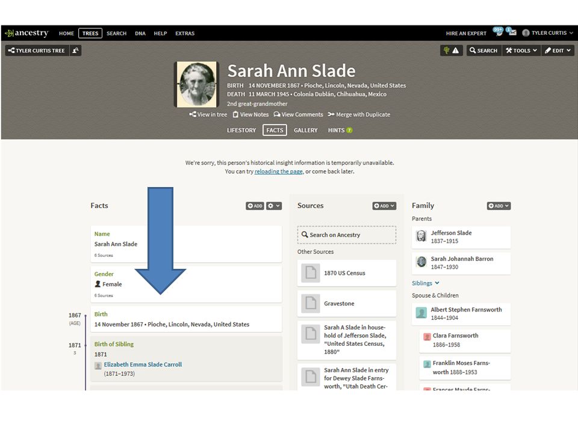Click the 6 Sources text under Gender

(x=104, y=296)
